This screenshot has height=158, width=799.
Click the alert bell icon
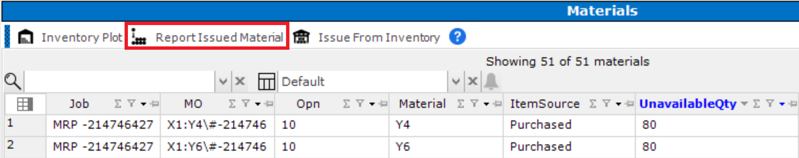pos(491,81)
